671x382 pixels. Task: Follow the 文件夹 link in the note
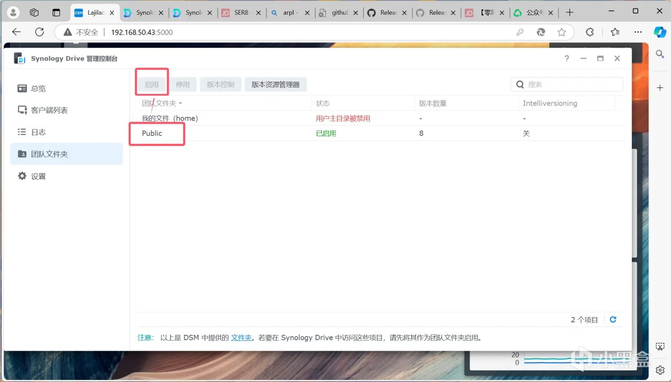tap(242, 338)
